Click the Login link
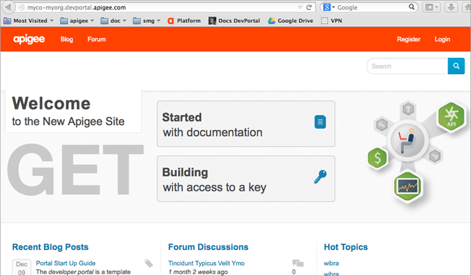This screenshot has height=276, width=471. [442, 39]
